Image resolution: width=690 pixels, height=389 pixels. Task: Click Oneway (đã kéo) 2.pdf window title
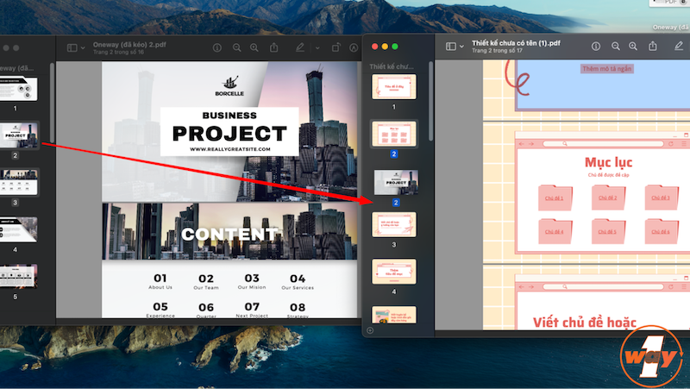tap(129, 45)
